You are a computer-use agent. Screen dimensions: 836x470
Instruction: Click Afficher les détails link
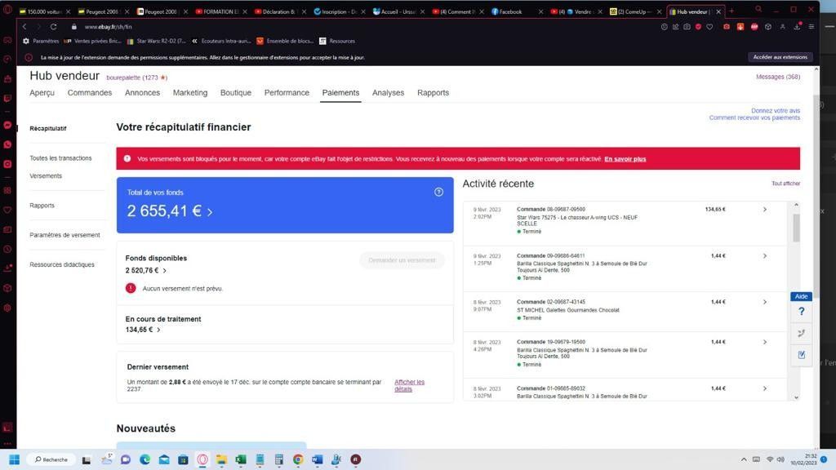409,385
